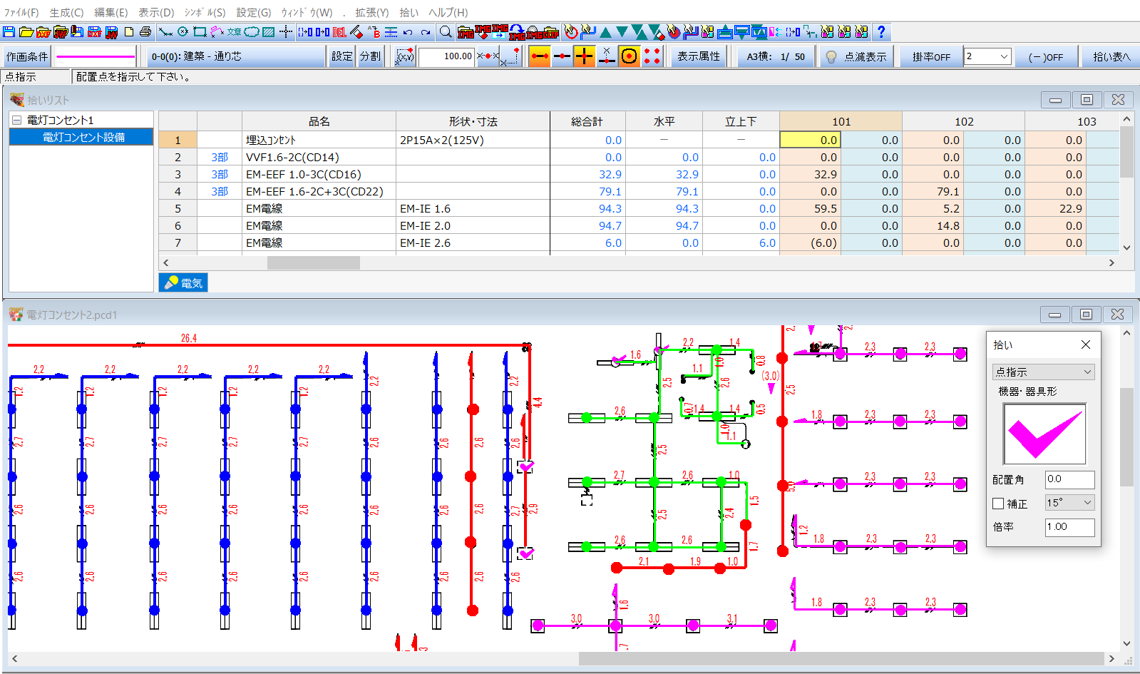The height and width of the screenshot is (674, 1140).
Task: Toggle the circle center snap mode
Action: pos(629,56)
